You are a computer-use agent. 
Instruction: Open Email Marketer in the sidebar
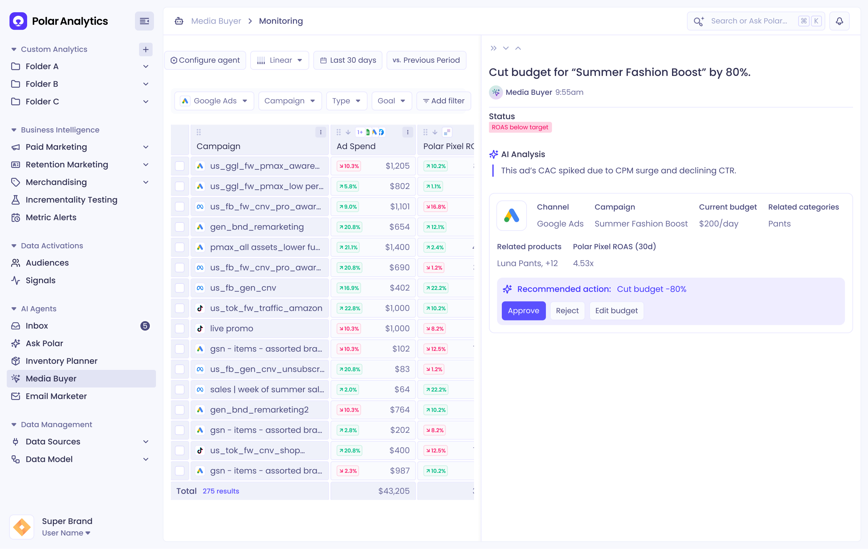click(81, 396)
